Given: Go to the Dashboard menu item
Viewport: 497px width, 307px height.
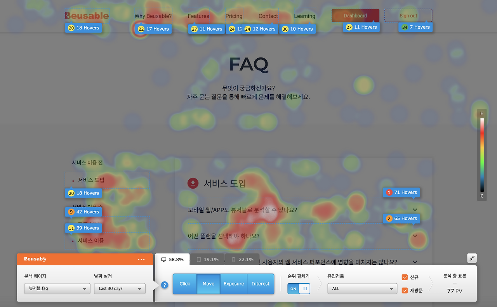Looking at the screenshot, I should (355, 16).
